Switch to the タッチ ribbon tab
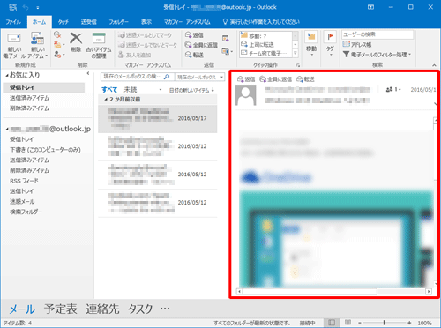Image resolution: width=441 pixels, height=328 pixels. coord(63,22)
